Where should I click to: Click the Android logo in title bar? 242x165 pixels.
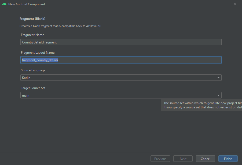4,4
